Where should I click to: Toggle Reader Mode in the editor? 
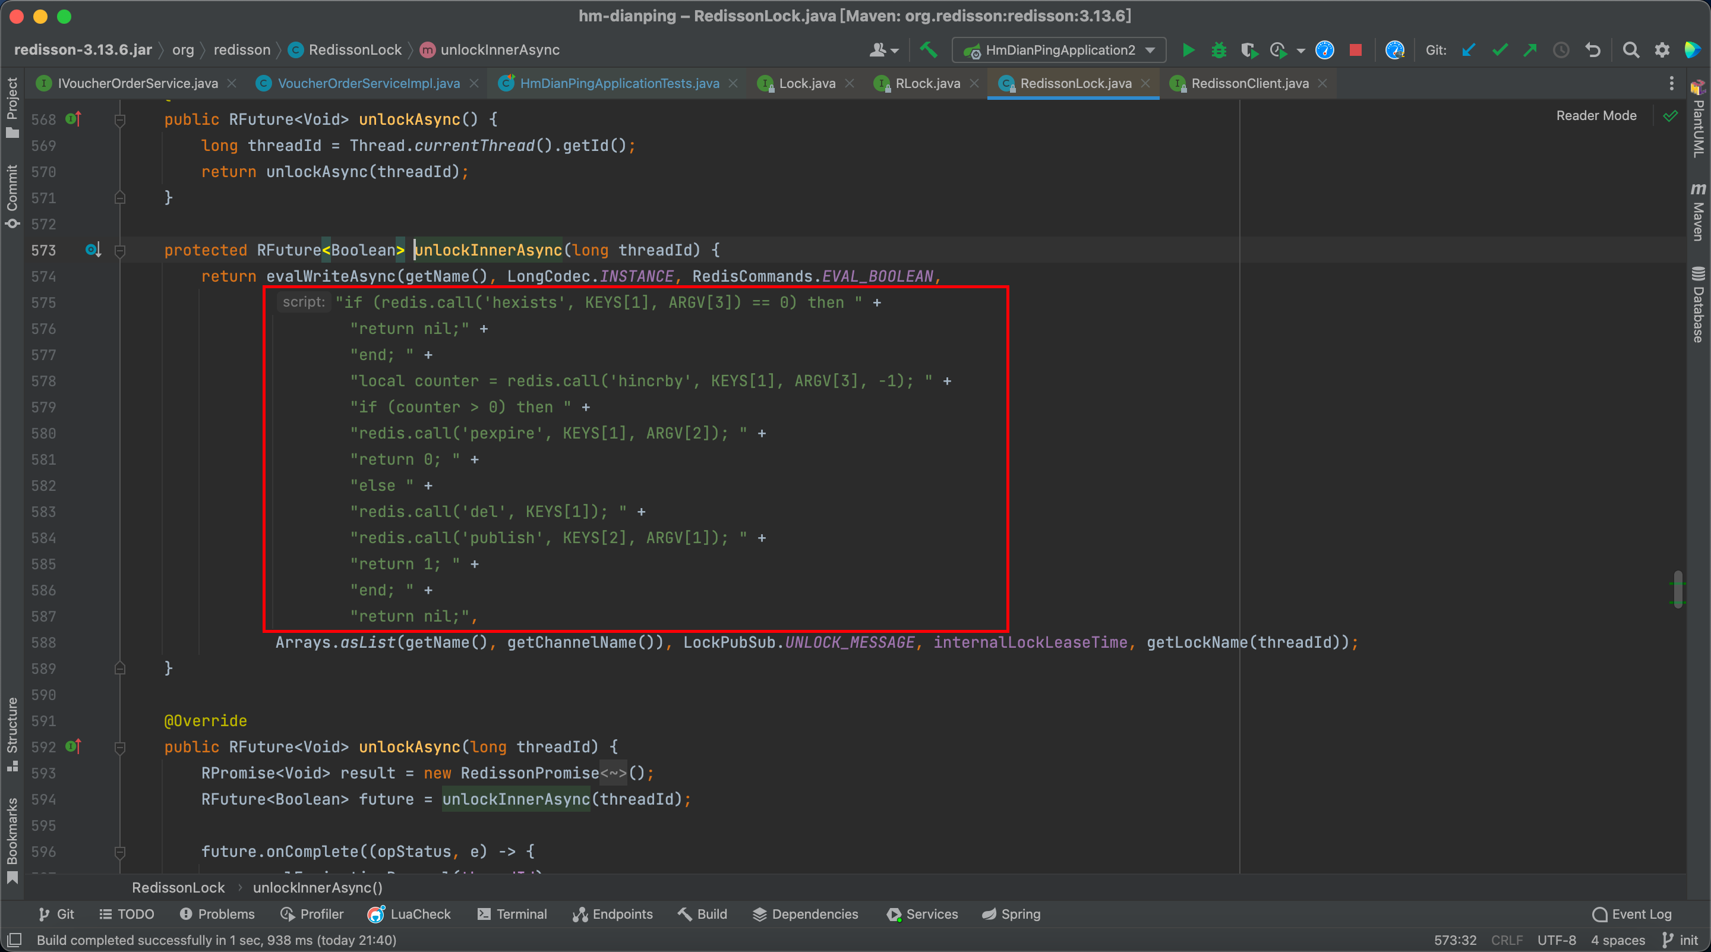point(1596,116)
